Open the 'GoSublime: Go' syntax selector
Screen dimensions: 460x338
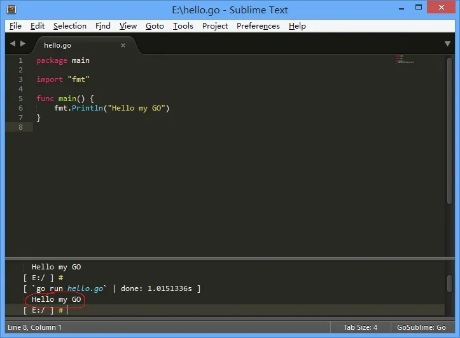(x=421, y=327)
